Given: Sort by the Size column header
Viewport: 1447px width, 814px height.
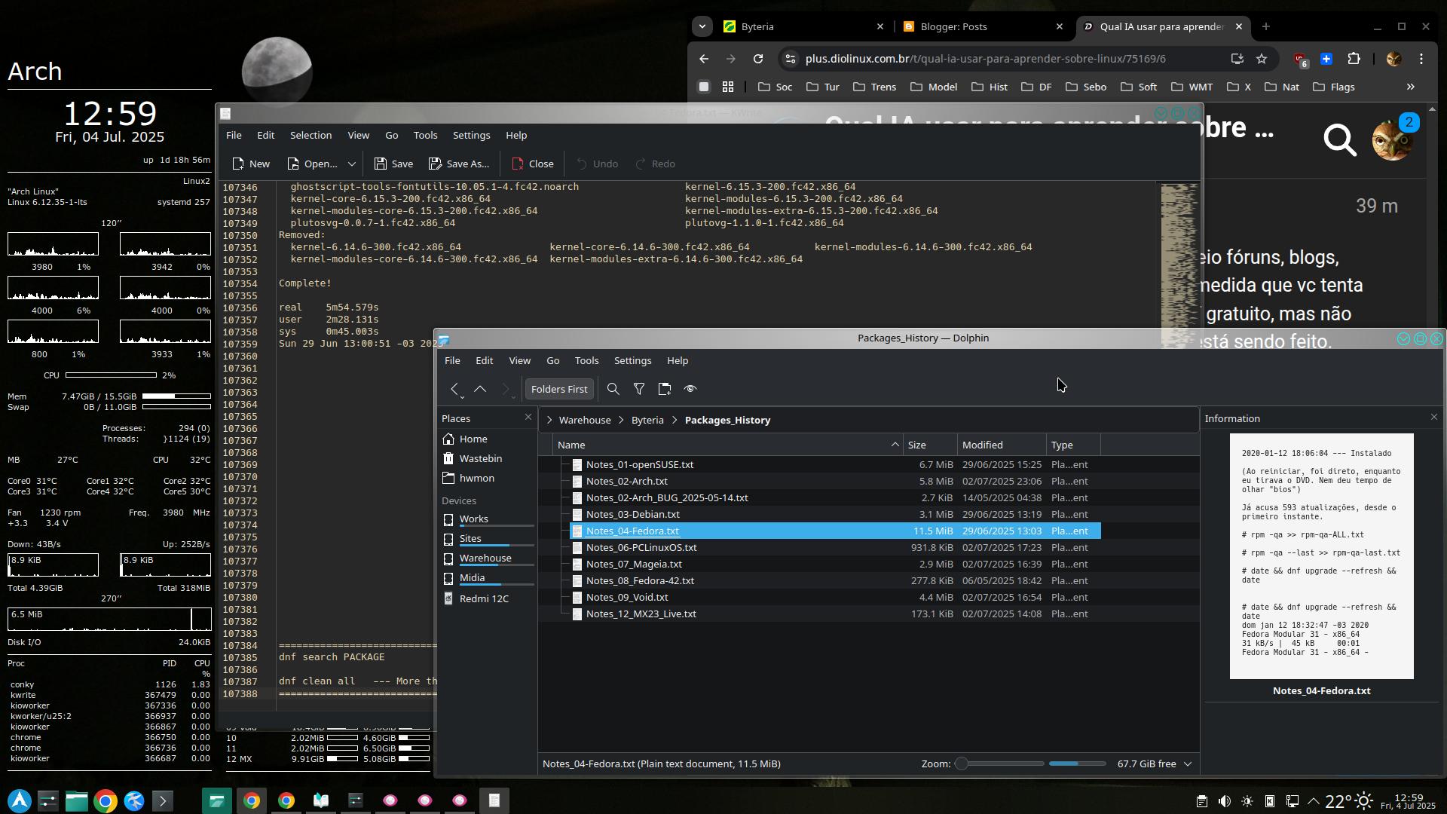Looking at the screenshot, I should tap(930, 445).
